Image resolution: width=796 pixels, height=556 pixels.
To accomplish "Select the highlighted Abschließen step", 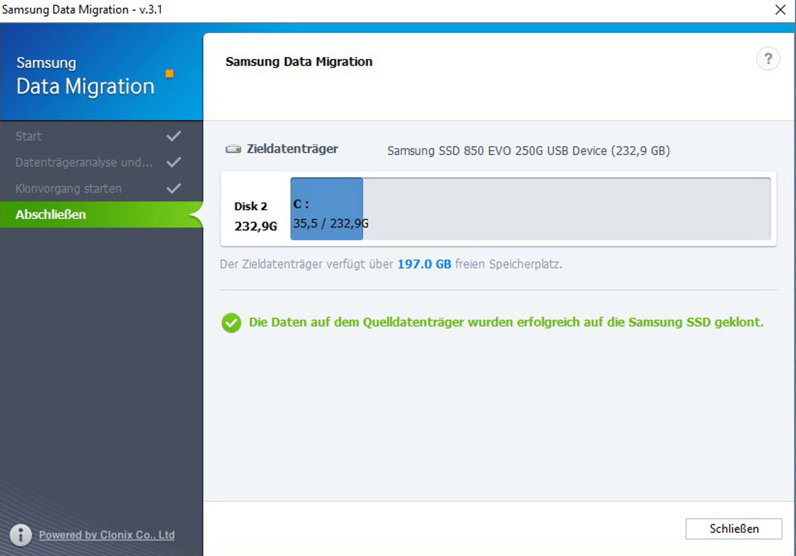I will tap(51, 214).
